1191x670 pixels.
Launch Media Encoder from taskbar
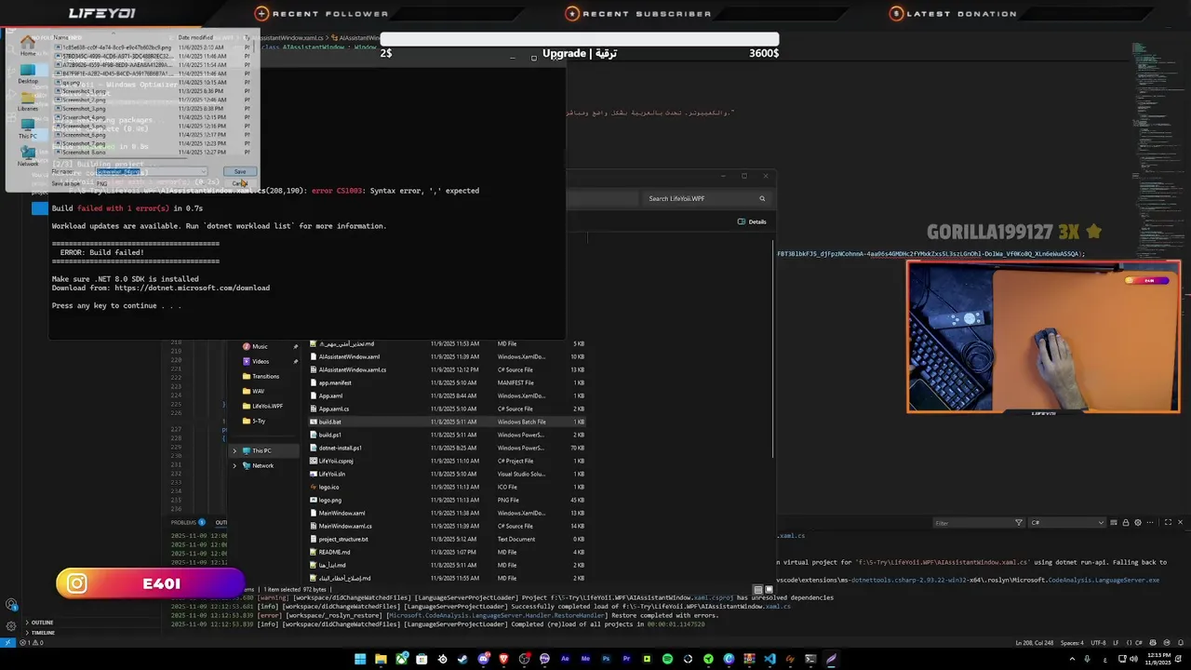[585, 659]
